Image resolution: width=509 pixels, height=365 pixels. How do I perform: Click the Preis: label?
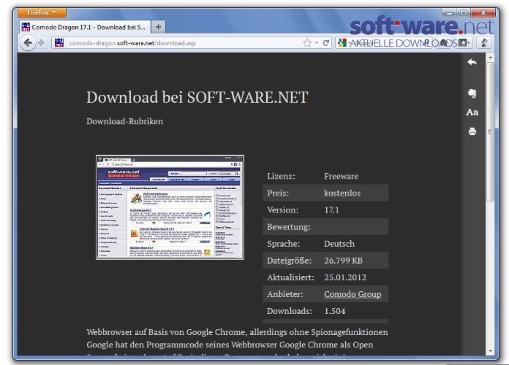[x=278, y=193]
